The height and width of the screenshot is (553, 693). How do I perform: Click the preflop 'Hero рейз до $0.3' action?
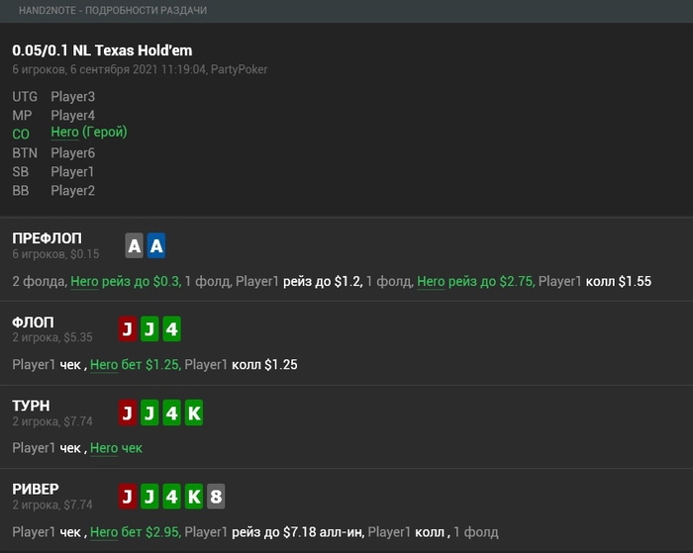point(125,282)
